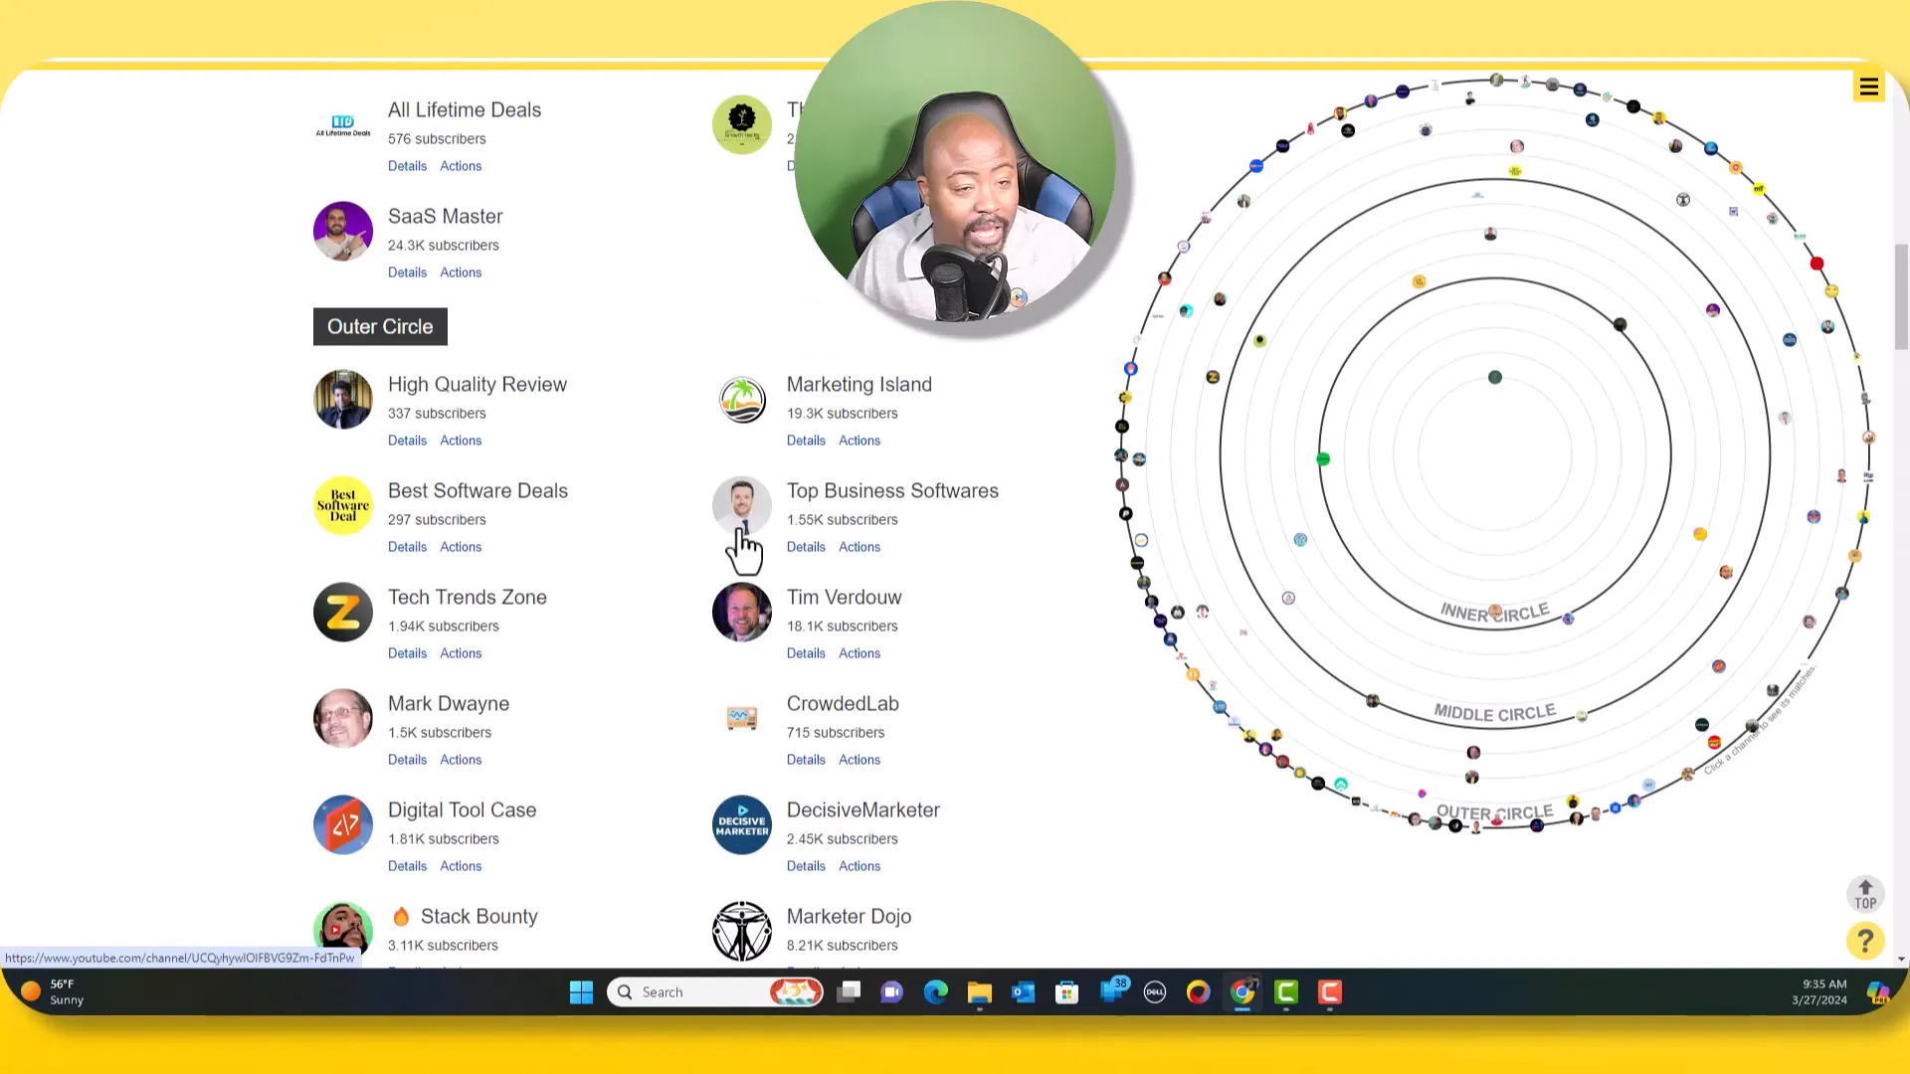Open Details for SaaS Master
Image resolution: width=1910 pixels, height=1074 pixels.
pos(407,272)
